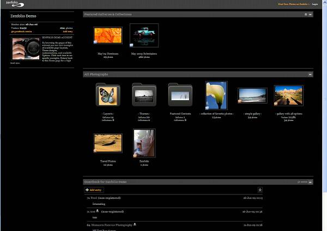Click the Featured Contents label

(180, 114)
